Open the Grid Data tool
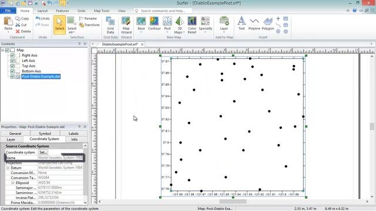The width and height of the screenshot is (376, 211). tap(110, 25)
